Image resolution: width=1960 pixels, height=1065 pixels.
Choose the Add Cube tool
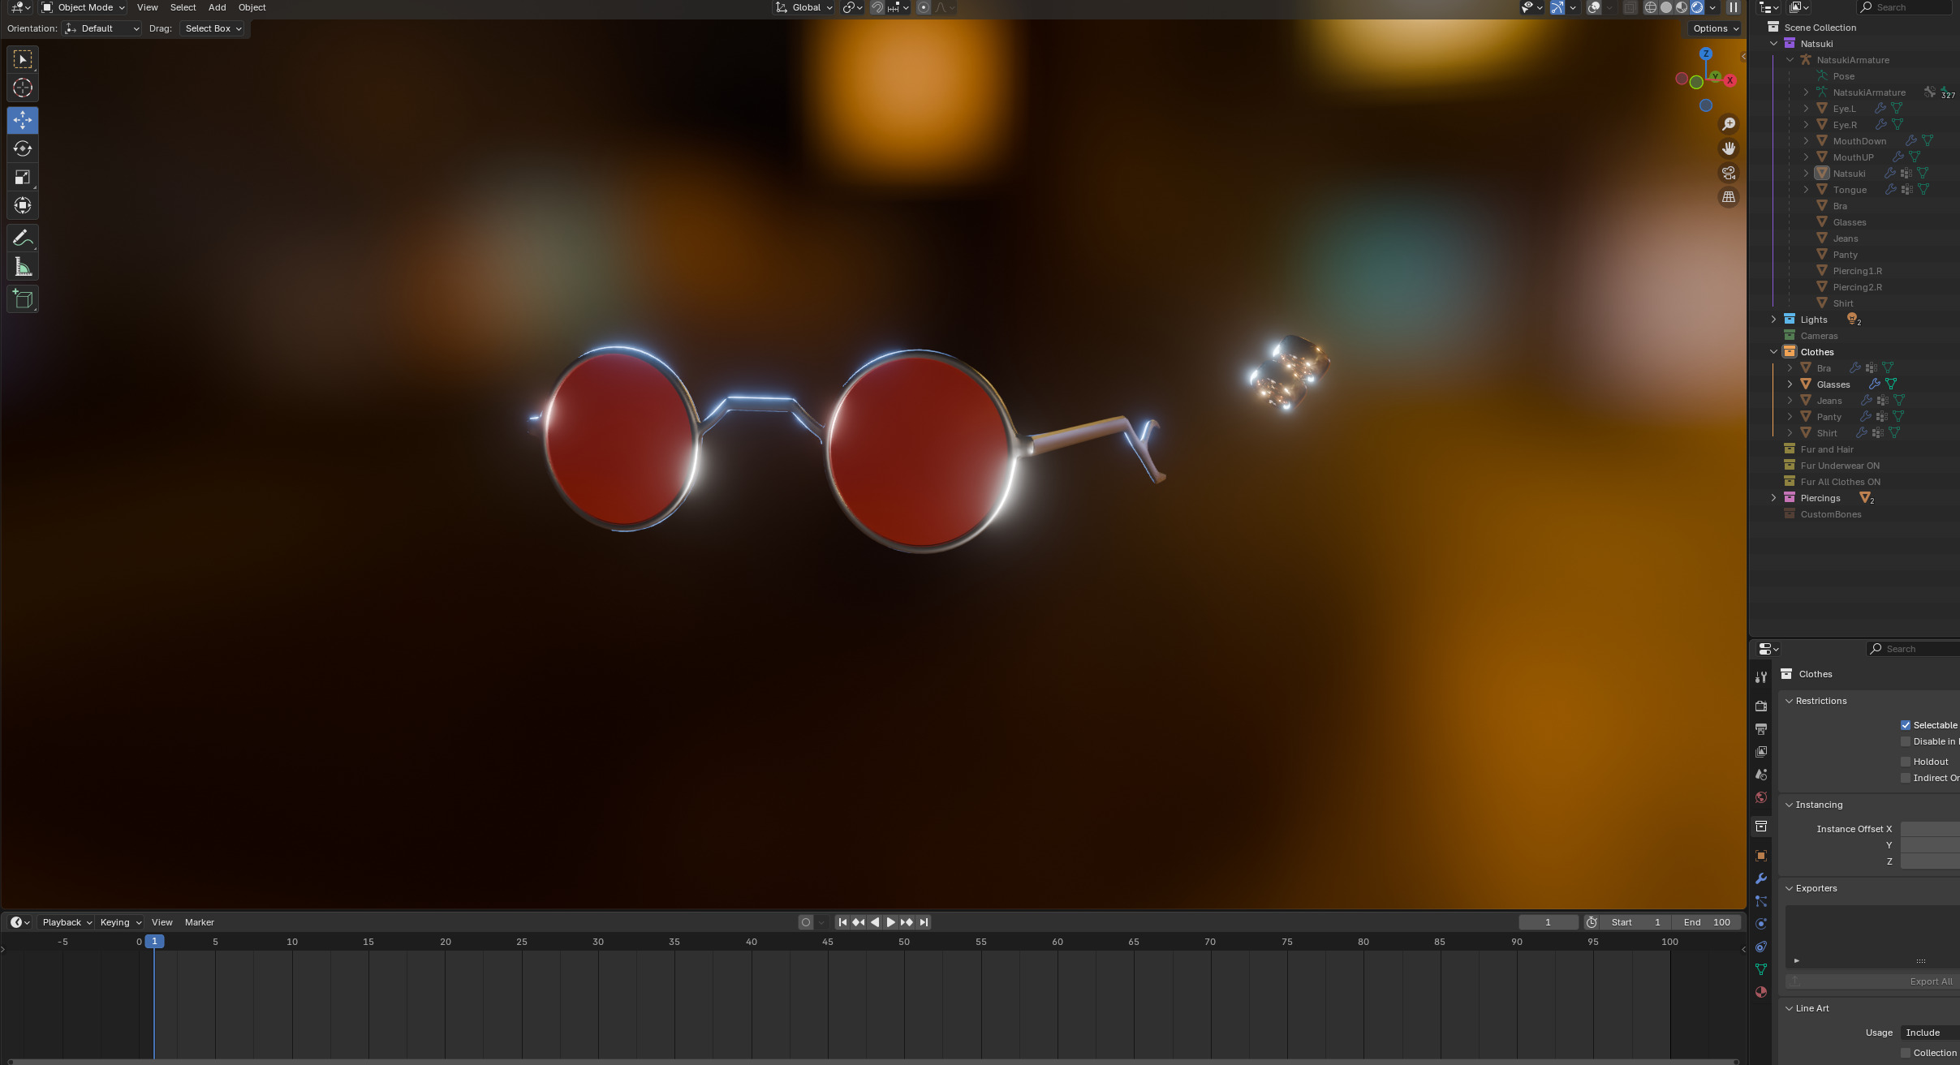click(x=23, y=299)
